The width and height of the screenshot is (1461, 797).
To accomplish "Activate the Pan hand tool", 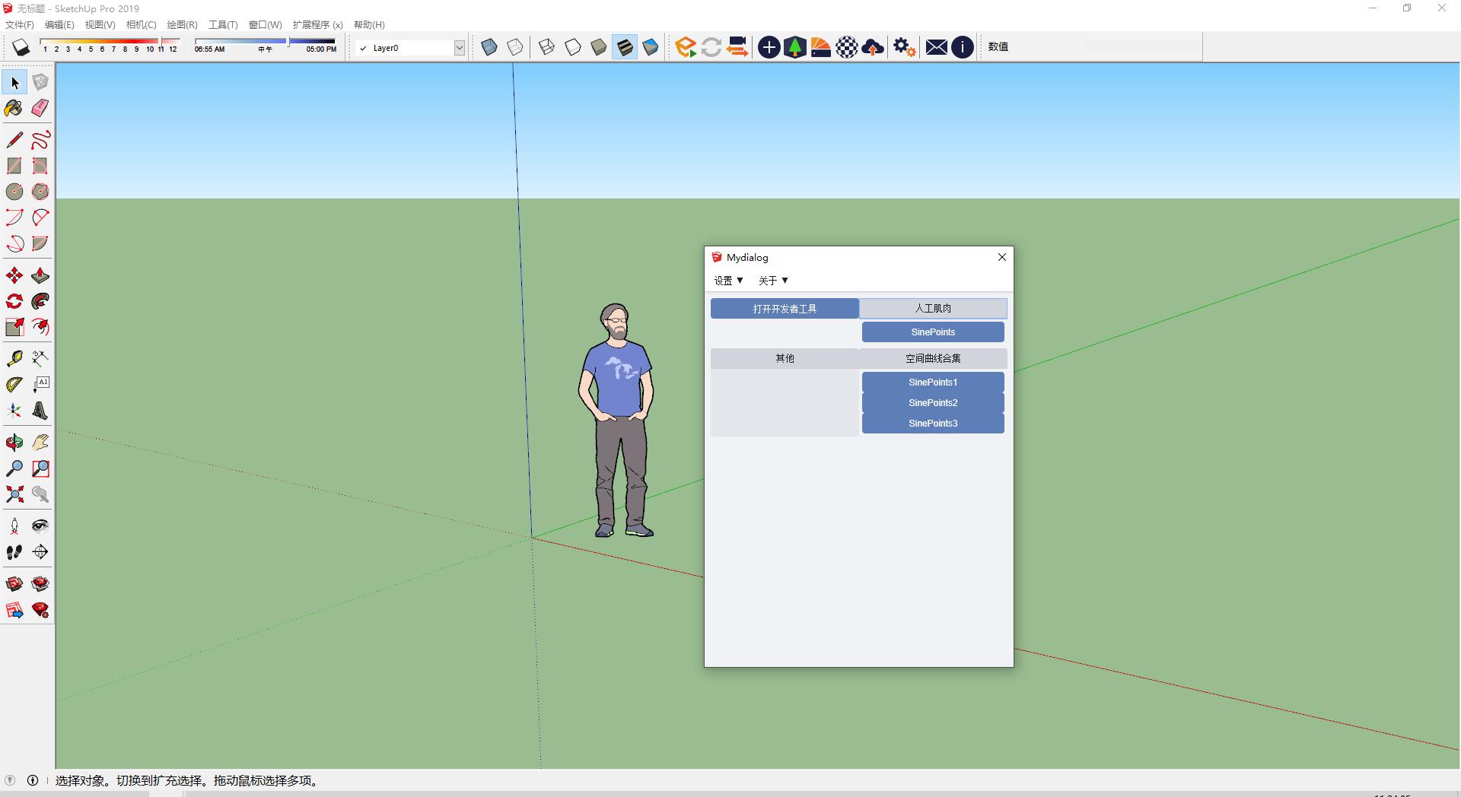I will click(x=40, y=443).
